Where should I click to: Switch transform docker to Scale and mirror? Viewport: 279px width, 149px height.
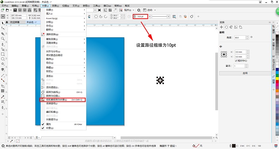pos(231,27)
